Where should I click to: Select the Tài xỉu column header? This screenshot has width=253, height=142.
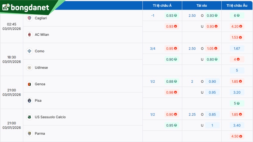pos(201,5)
